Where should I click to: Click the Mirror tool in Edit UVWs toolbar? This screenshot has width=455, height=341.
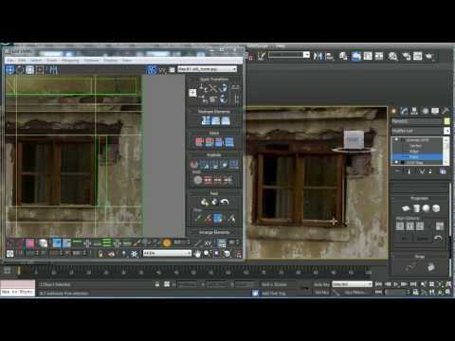click(x=54, y=70)
